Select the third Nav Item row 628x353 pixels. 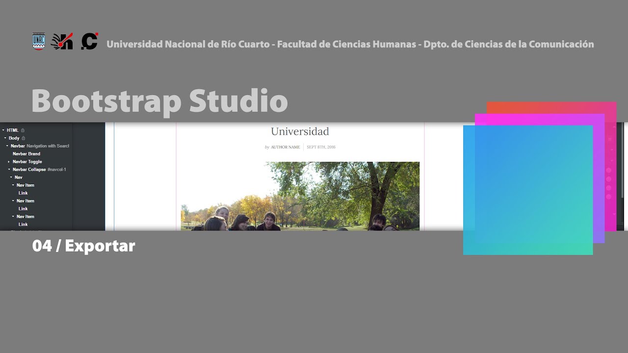pyautogui.click(x=36, y=217)
